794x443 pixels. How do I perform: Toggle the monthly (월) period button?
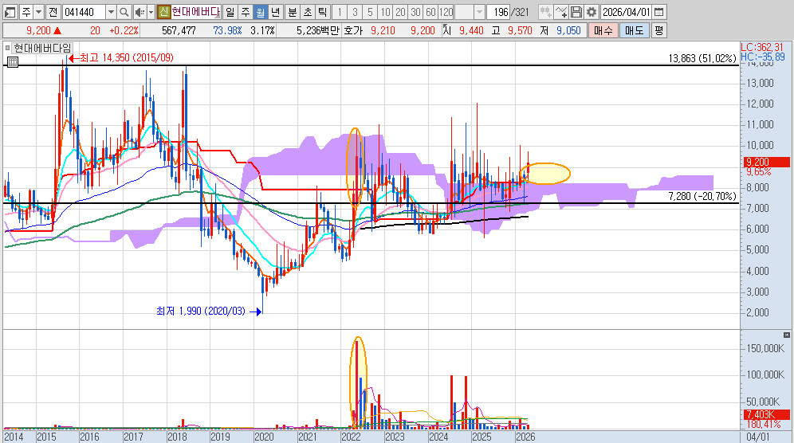pos(260,12)
